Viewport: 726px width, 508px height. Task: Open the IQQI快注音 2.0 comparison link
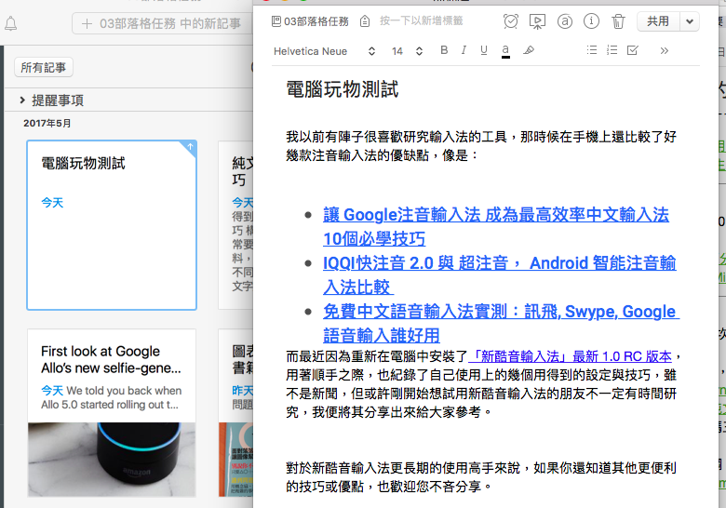click(x=500, y=274)
